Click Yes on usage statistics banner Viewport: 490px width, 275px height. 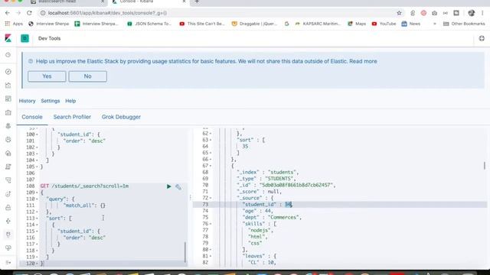coord(47,76)
